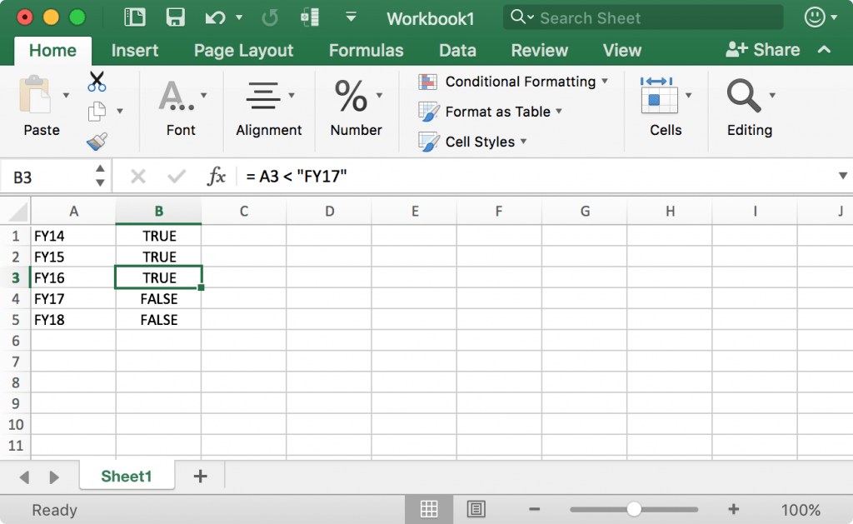Collapse the ribbon using the chevron
Image resolution: width=853 pixels, height=524 pixels.
click(823, 50)
